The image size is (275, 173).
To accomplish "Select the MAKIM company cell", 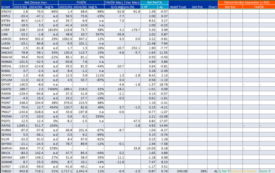I will [7, 57].
